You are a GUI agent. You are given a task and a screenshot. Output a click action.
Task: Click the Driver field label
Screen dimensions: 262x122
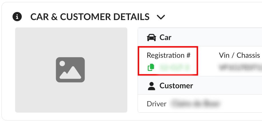156,104
